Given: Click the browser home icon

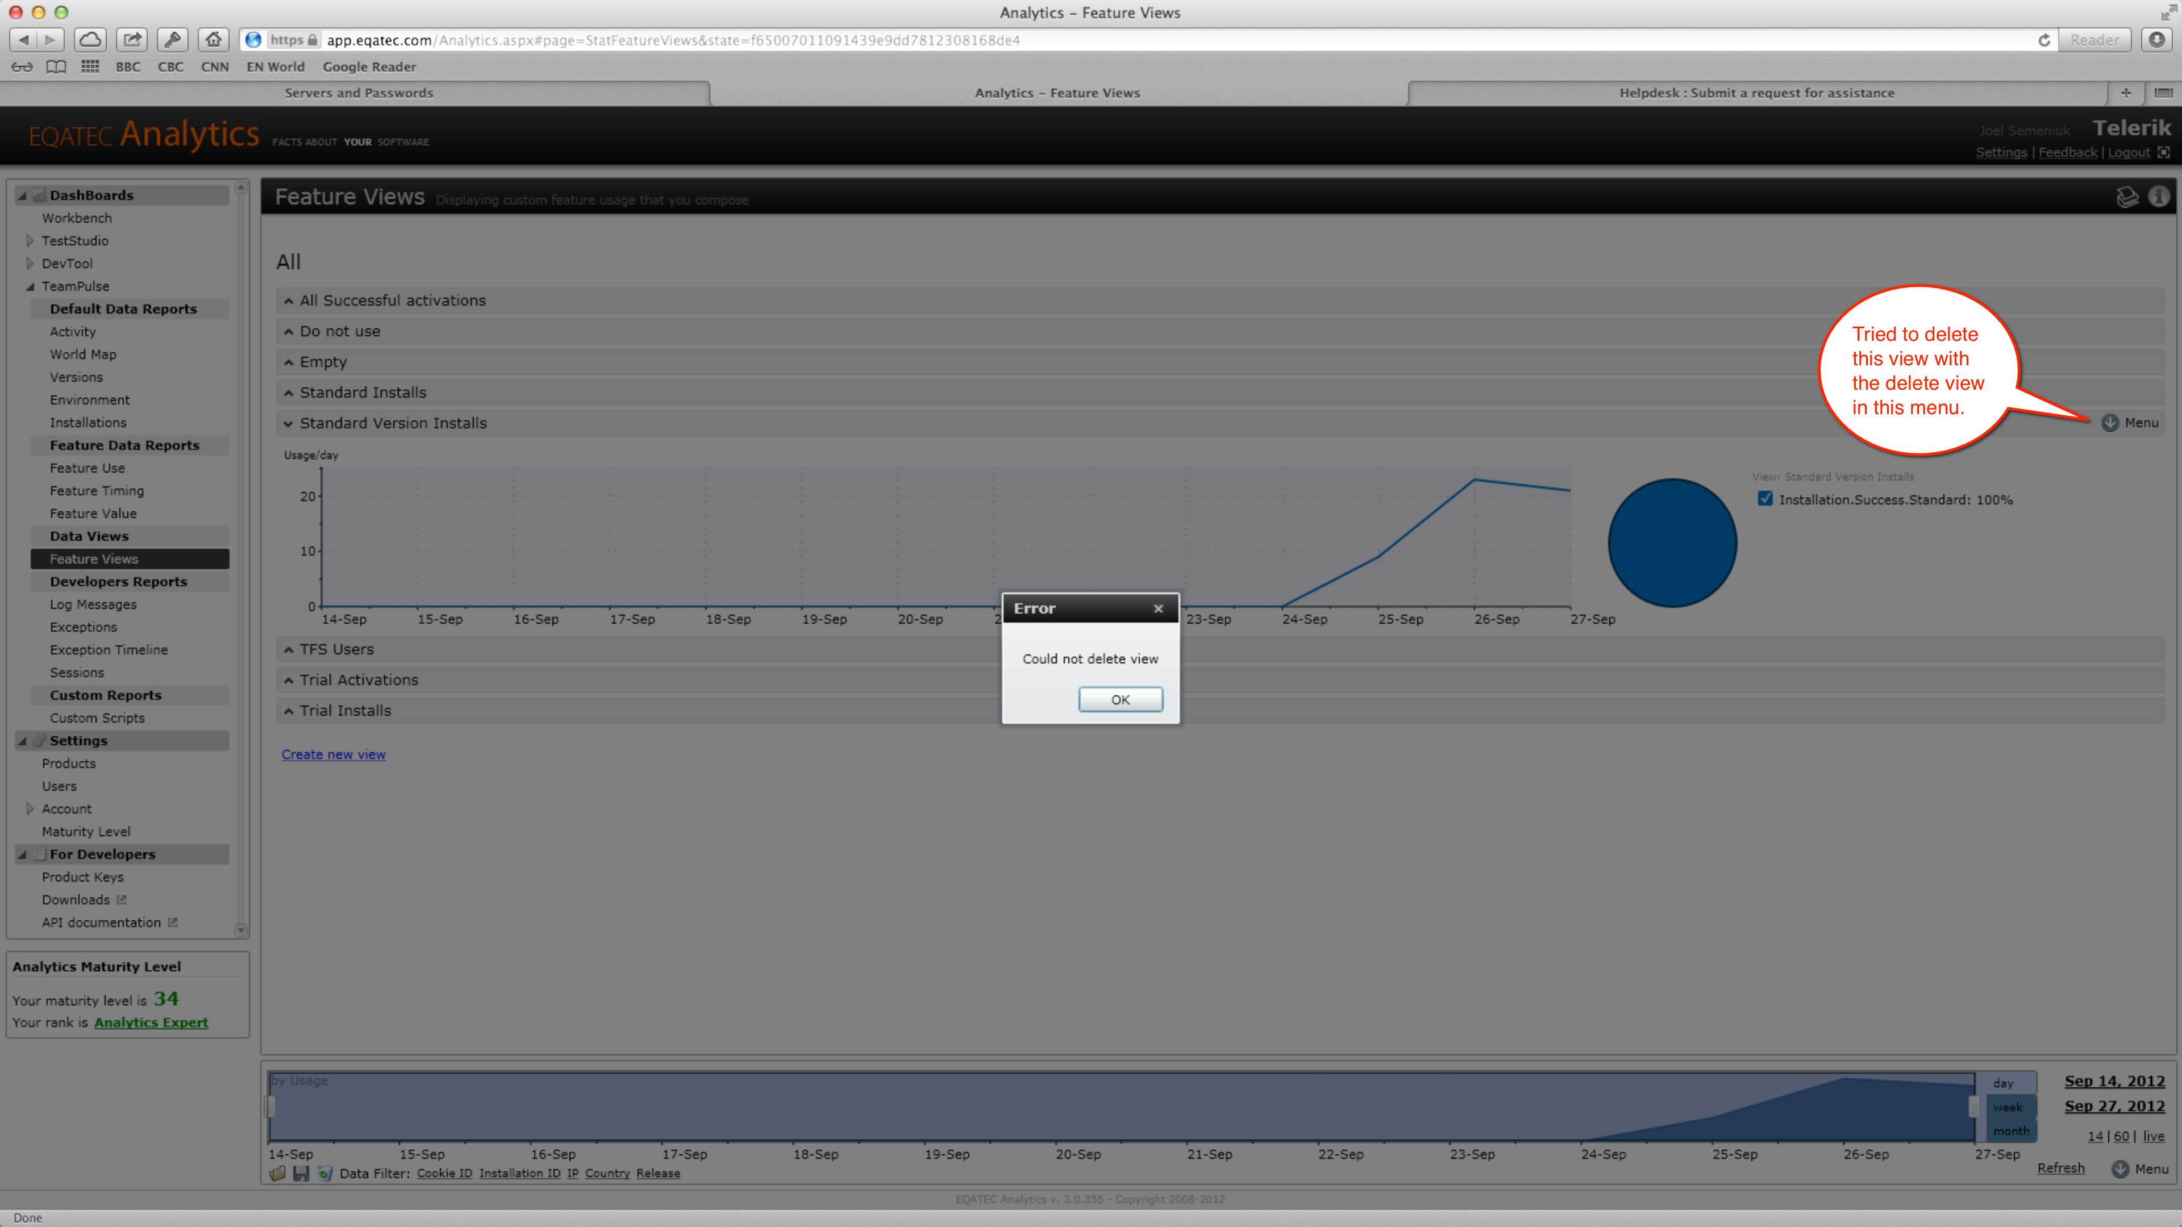Looking at the screenshot, I should (214, 40).
